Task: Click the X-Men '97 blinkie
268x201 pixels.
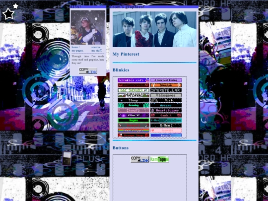Action: click(x=134, y=115)
